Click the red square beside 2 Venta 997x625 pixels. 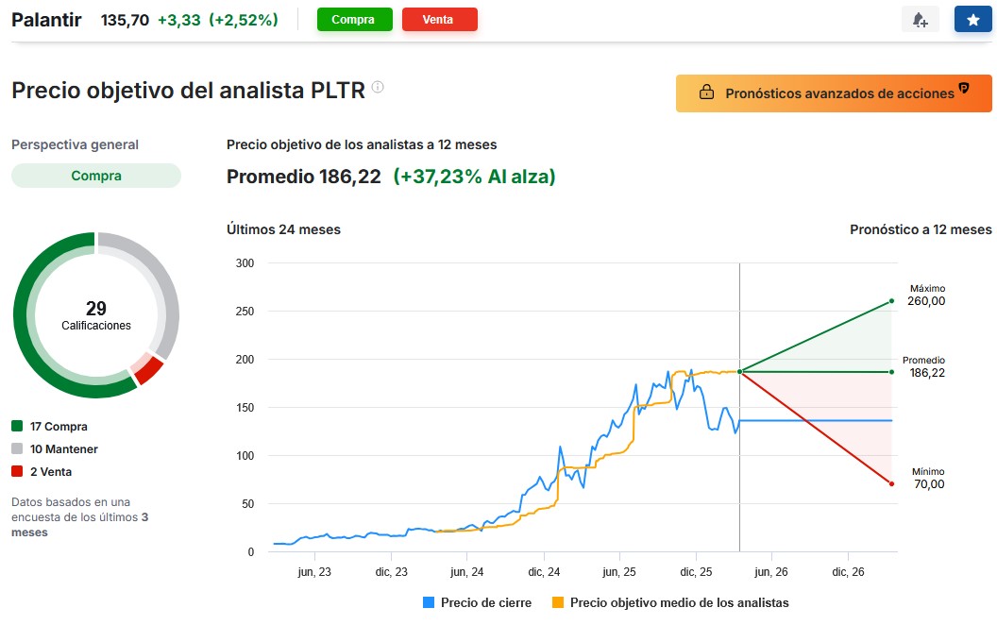[x=17, y=471]
